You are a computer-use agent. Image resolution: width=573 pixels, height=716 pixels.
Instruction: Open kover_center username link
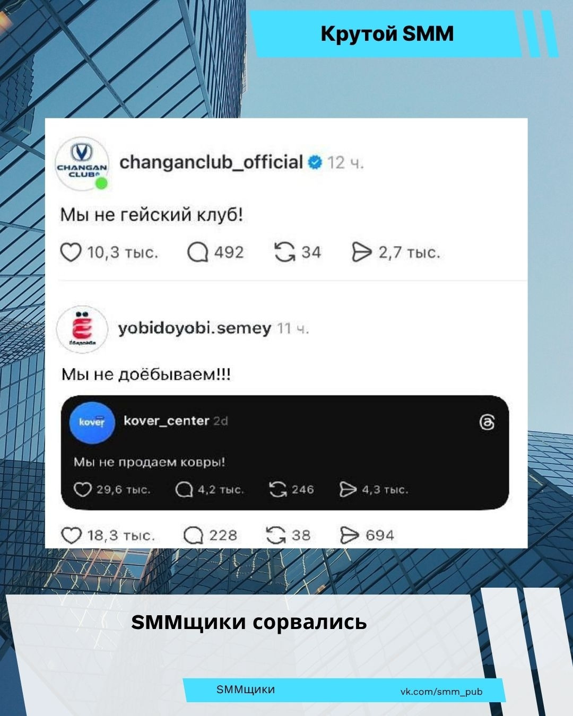point(166,421)
